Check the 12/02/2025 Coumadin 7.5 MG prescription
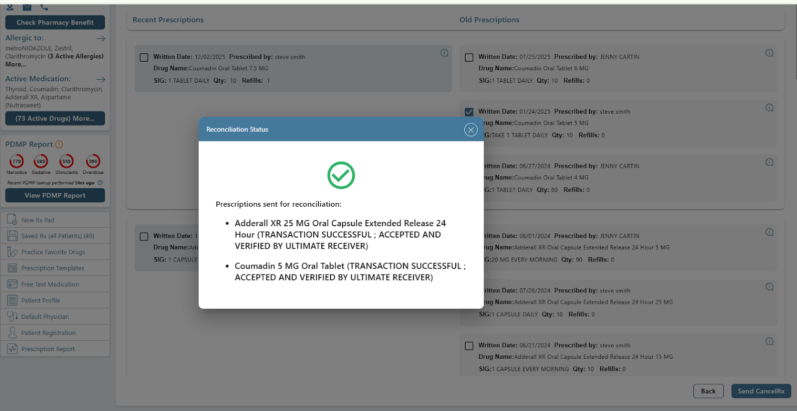 coord(144,57)
